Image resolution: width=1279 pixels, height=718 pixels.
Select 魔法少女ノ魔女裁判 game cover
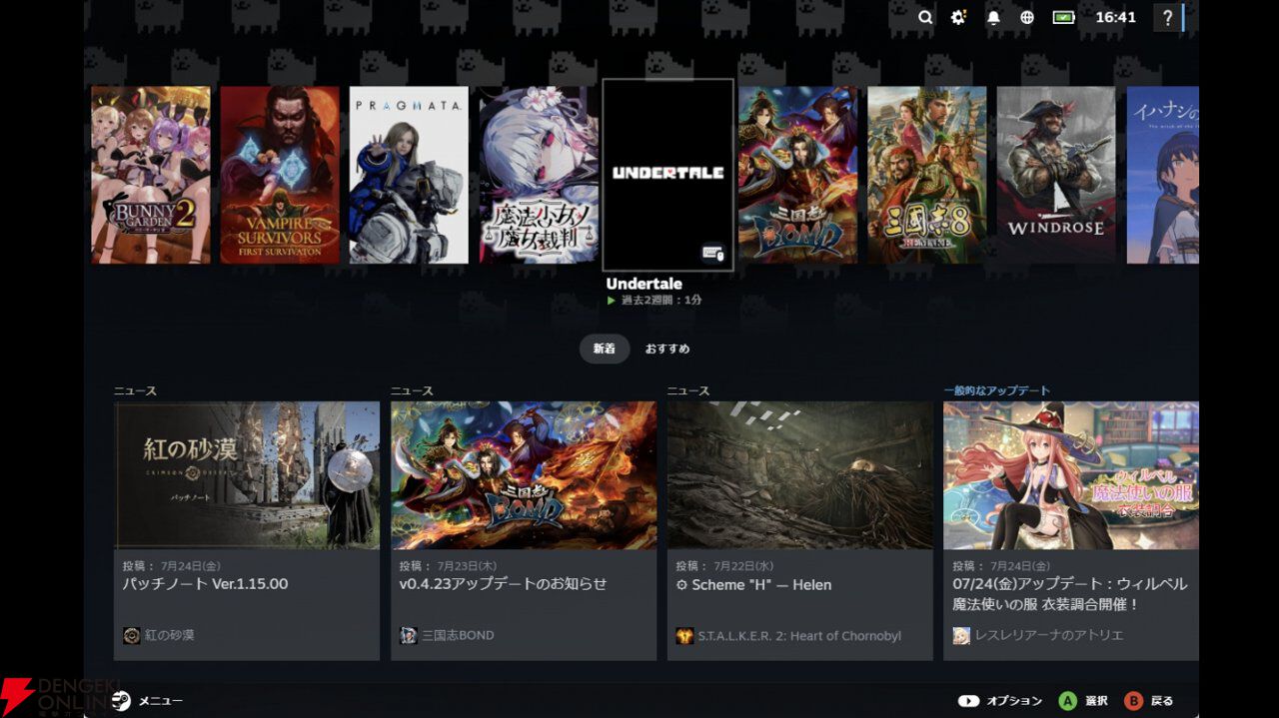539,175
